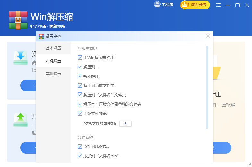Minimize the Win解压缩 main window
This screenshot has width=252, height=167.
(228, 5)
